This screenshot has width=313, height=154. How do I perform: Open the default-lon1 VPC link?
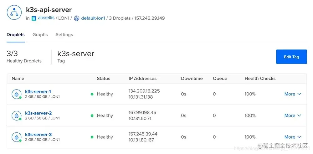pos(93,18)
